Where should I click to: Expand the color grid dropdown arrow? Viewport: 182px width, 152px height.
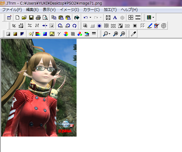coord(153,18)
